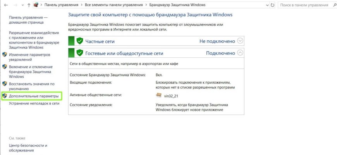Click the refresh icon beside the address bar
The height and width of the screenshot is (155, 337).
273,5
